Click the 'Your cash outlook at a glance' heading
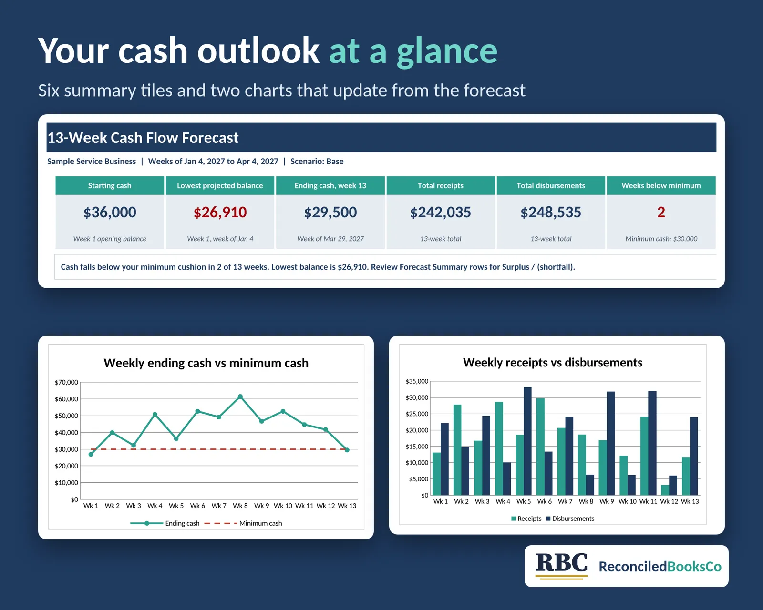Image resolution: width=763 pixels, height=610 pixels. click(268, 51)
